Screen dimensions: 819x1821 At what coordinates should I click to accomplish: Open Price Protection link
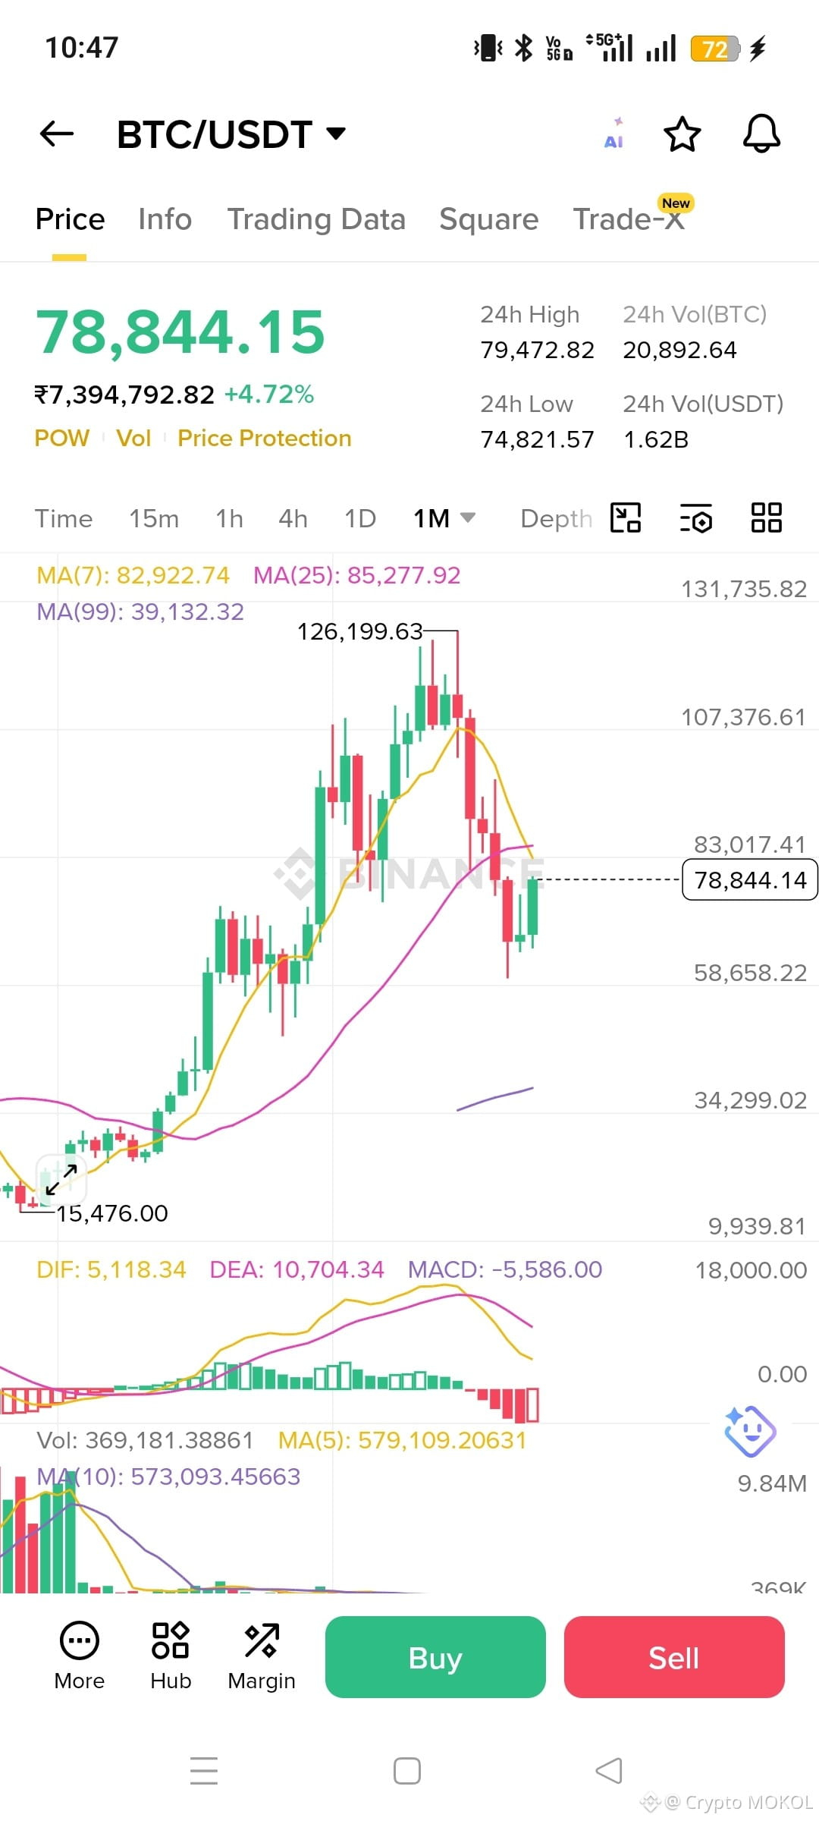point(265,438)
